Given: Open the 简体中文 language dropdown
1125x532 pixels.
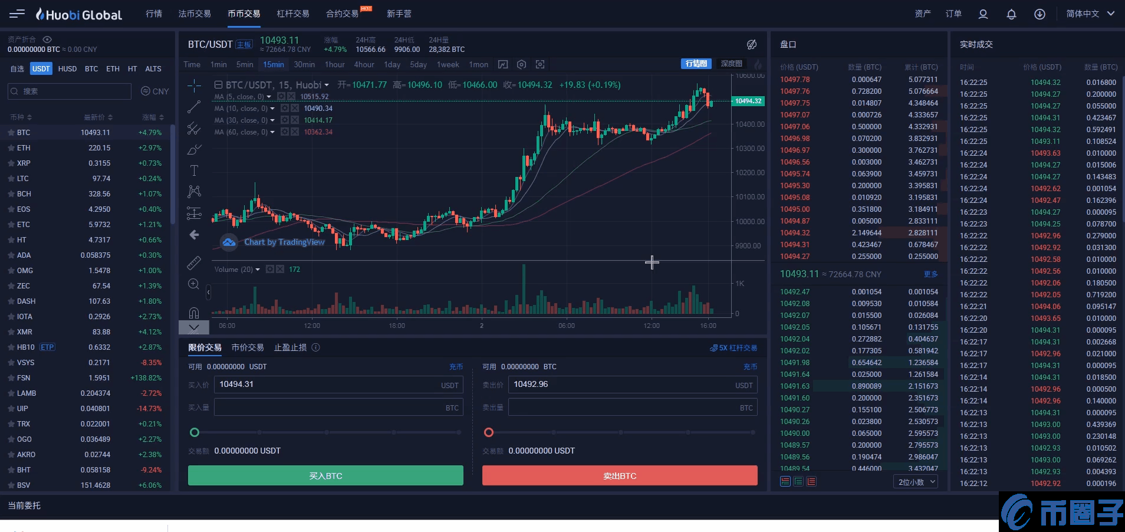Looking at the screenshot, I should coord(1090,14).
